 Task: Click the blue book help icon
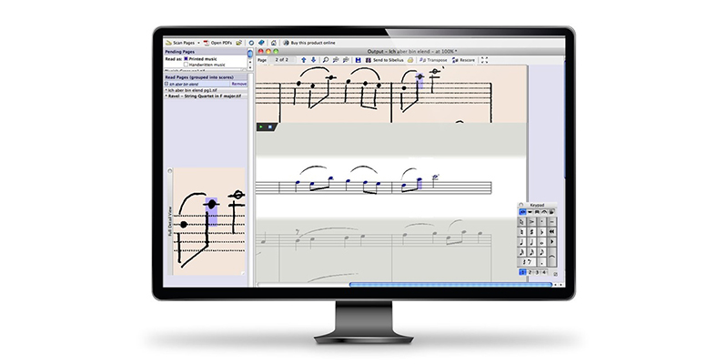click(x=261, y=43)
